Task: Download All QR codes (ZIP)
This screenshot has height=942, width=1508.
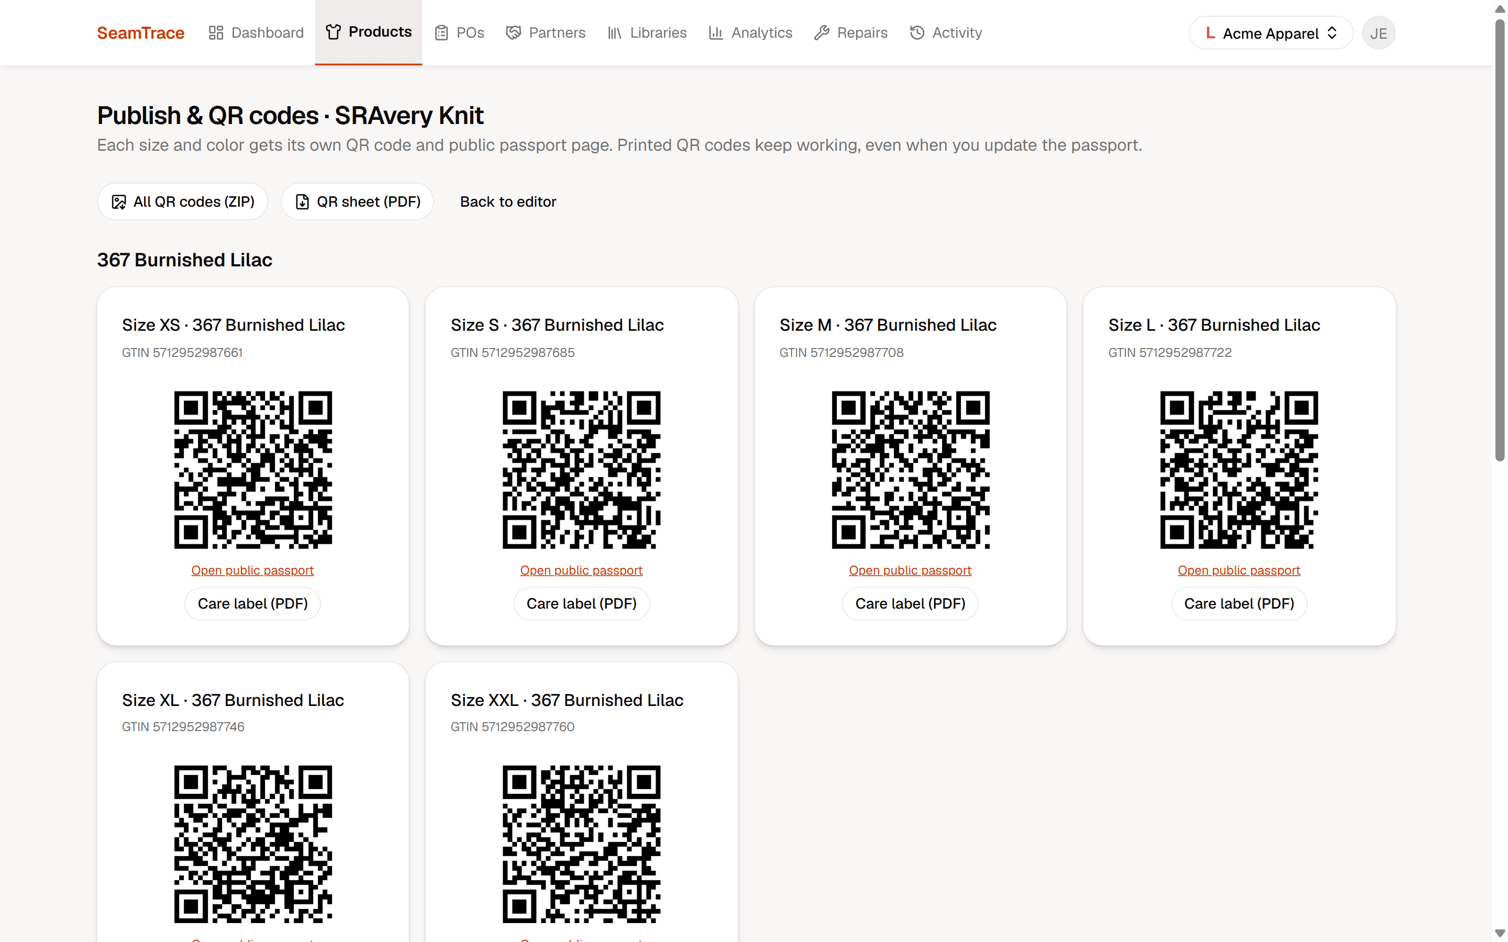Action: [183, 201]
